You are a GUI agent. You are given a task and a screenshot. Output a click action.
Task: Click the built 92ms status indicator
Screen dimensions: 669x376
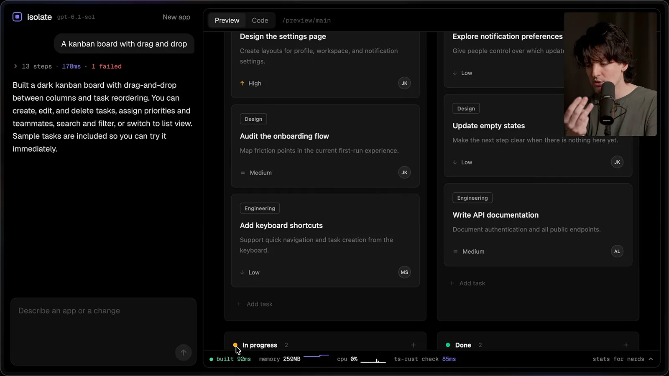[x=230, y=359]
